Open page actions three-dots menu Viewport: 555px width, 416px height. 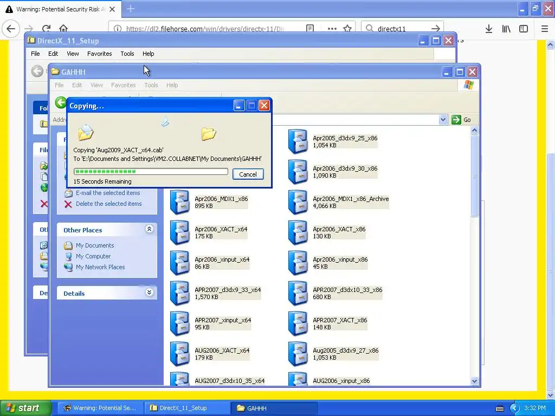pyautogui.click(x=332, y=28)
